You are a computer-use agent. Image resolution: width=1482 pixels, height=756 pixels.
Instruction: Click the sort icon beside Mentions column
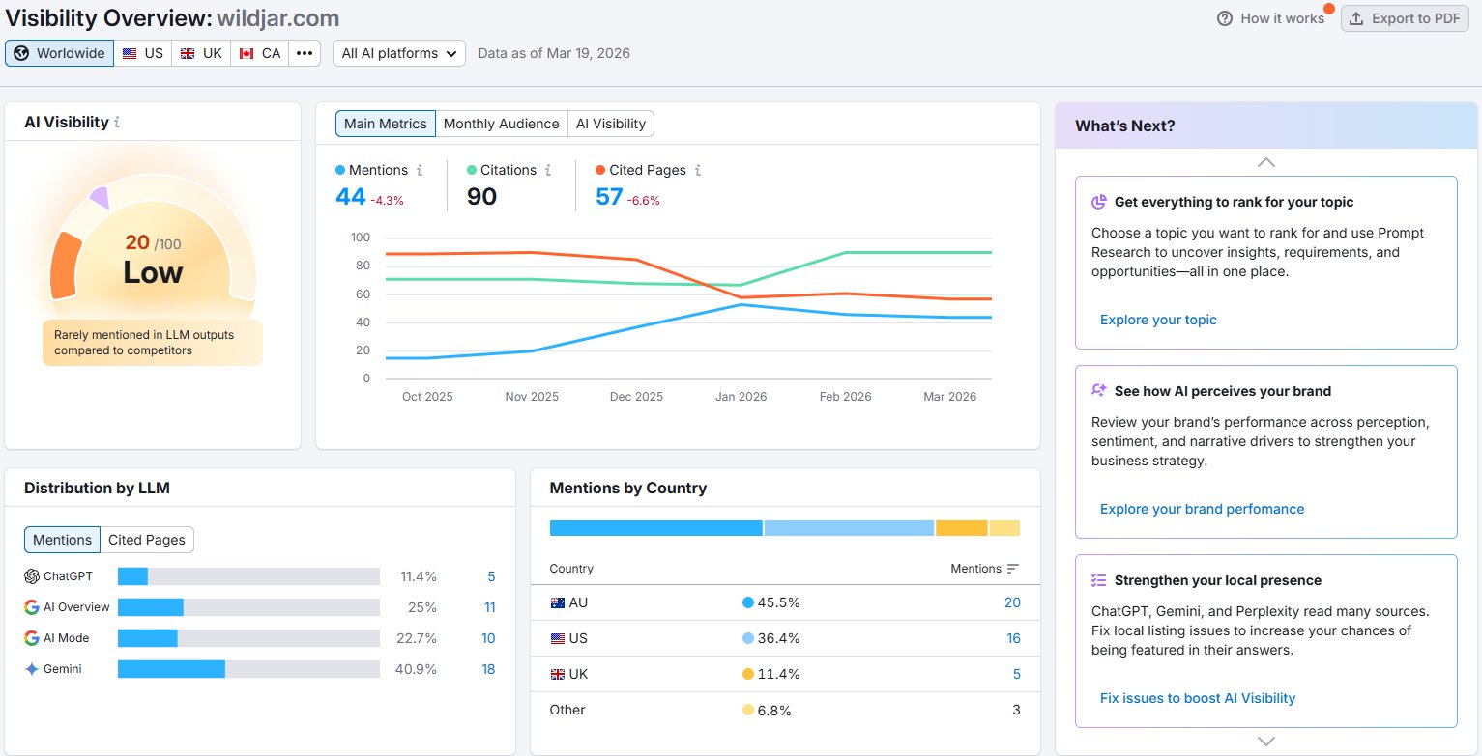(1013, 569)
